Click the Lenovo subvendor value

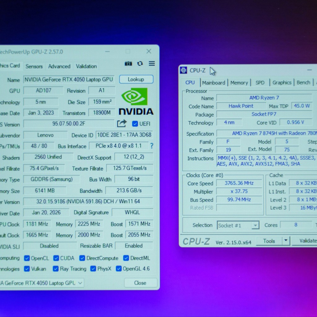click(x=45, y=135)
